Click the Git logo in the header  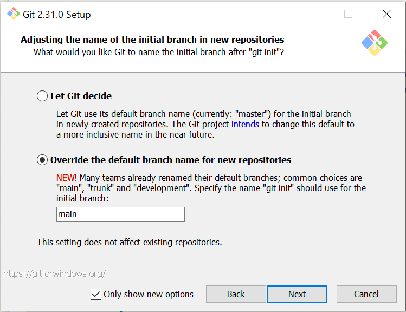point(375,43)
